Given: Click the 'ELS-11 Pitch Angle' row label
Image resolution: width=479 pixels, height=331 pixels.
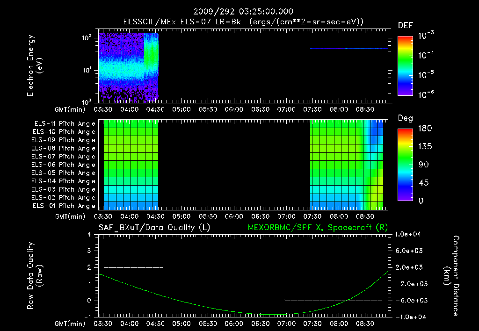Looking at the screenshot, I should pos(65,124).
